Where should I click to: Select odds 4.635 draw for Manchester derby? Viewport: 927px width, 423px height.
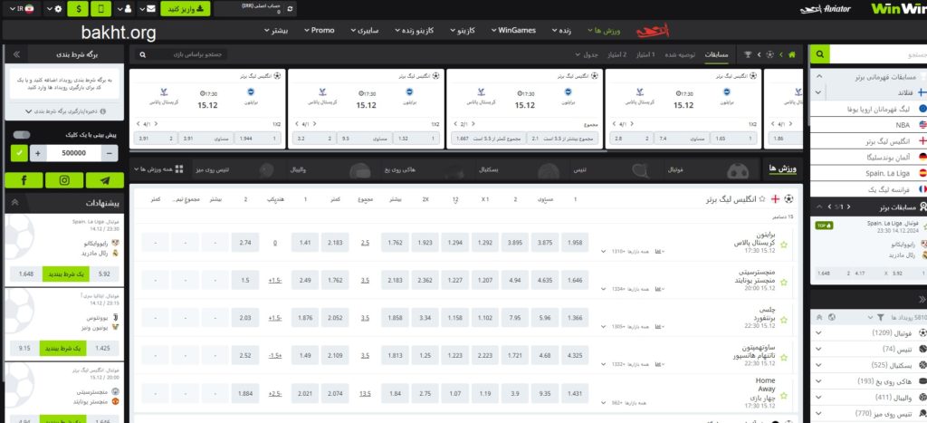(x=545, y=281)
